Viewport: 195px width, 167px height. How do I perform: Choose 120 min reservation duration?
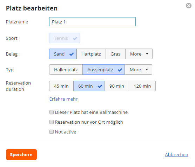click(142, 86)
